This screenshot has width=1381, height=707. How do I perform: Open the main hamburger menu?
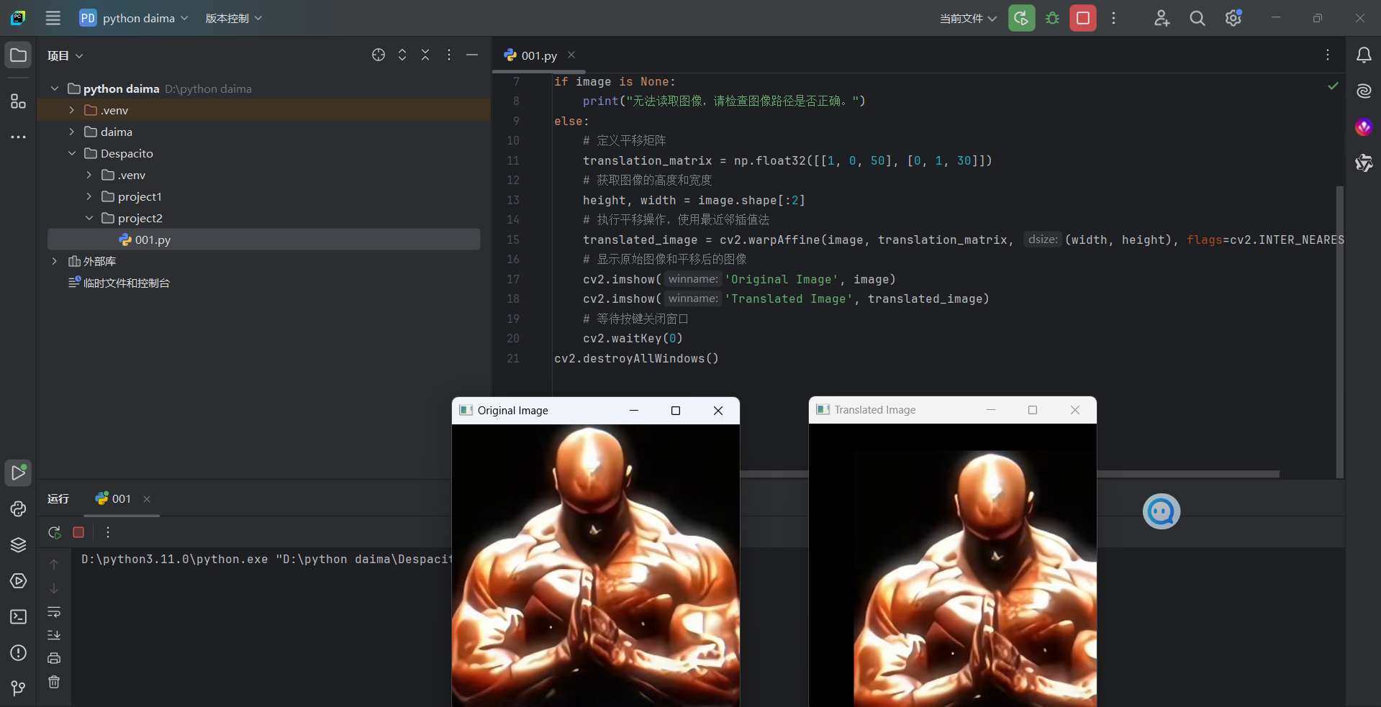53,18
